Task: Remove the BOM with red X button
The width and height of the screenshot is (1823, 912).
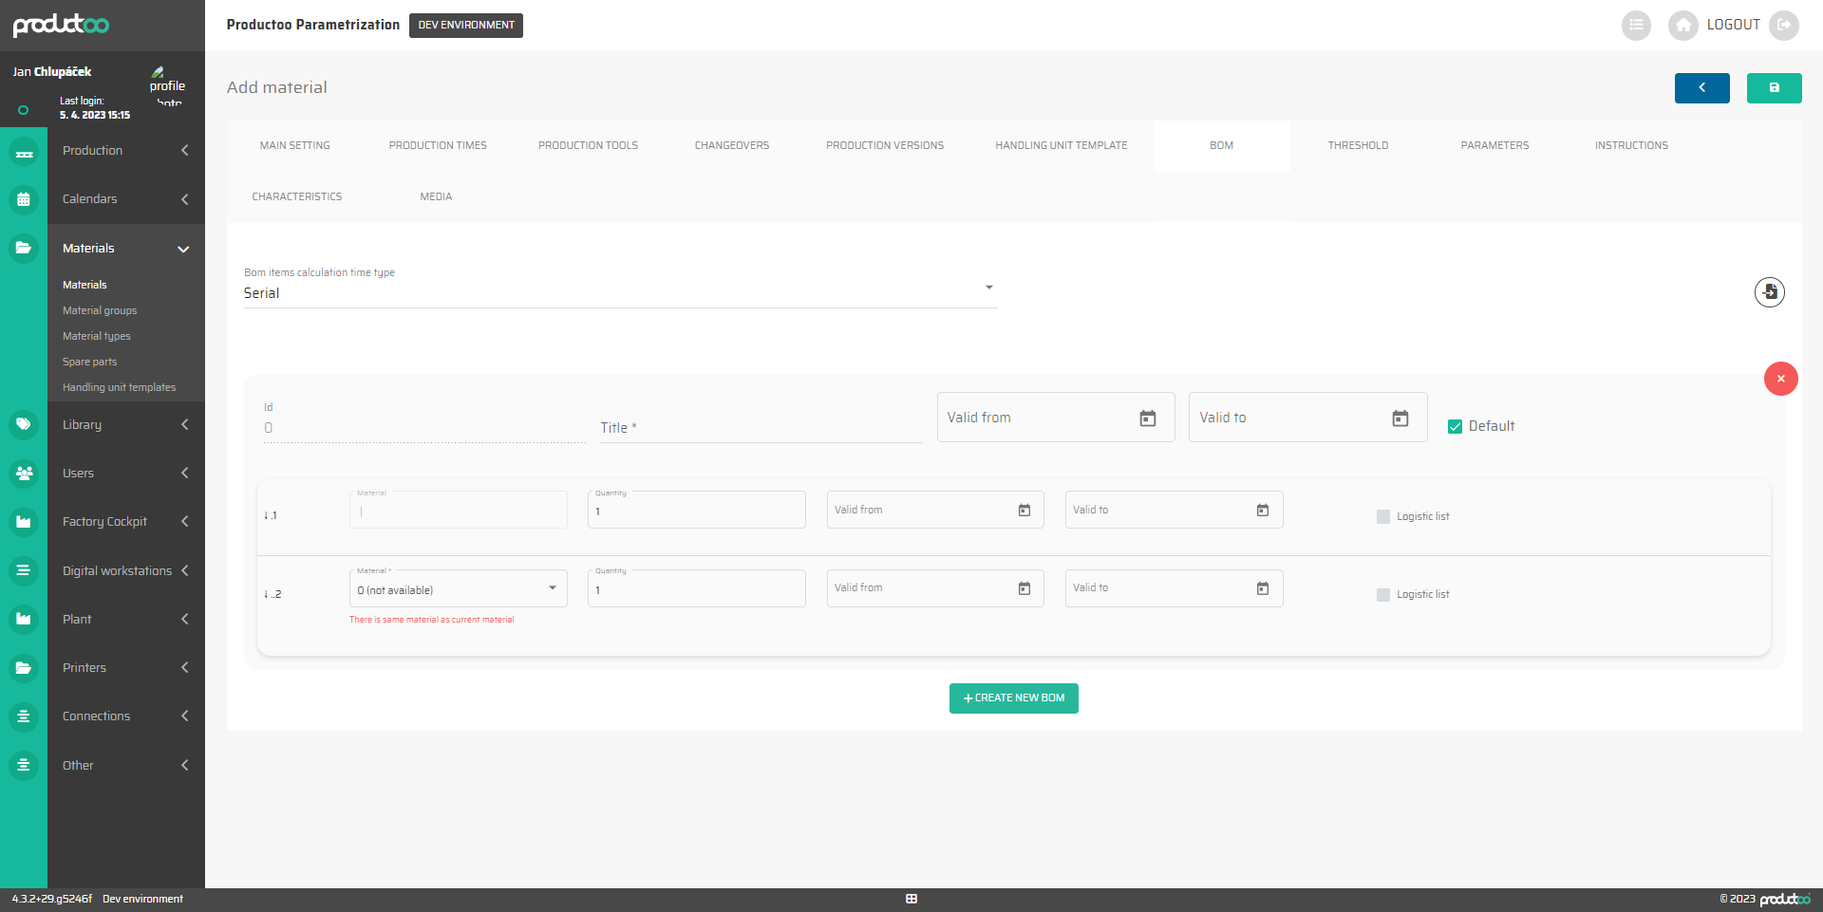Action: (1780, 379)
